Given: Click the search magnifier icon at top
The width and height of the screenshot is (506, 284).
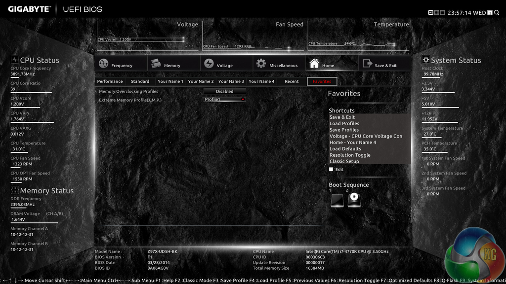Looking at the screenshot, I should [497, 12].
